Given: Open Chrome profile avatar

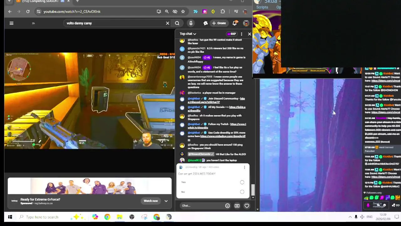Looking at the screenshot, I should (x=245, y=12).
